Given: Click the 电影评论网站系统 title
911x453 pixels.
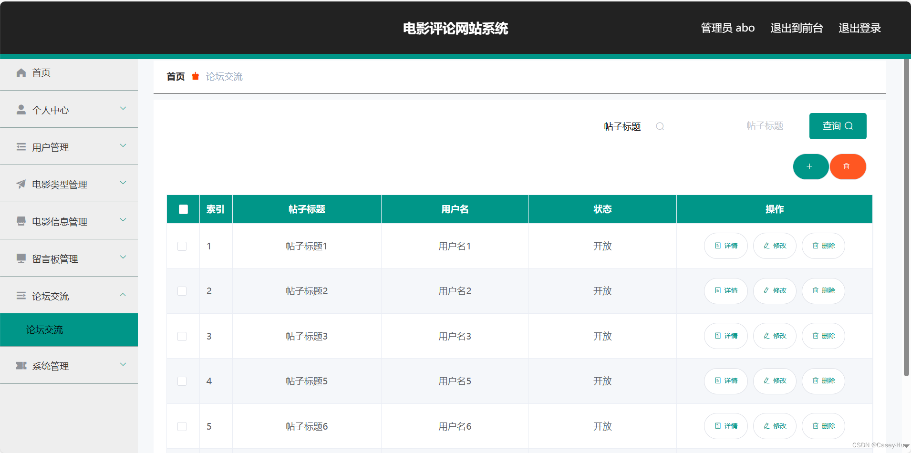Looking at the screenshot, I should [455, 29].
